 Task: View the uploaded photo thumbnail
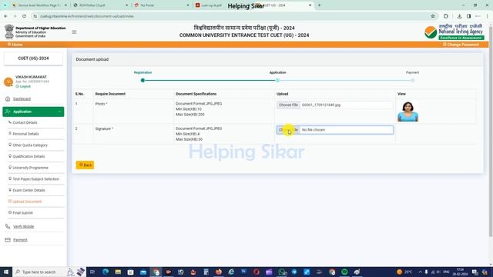coord(407,112)
